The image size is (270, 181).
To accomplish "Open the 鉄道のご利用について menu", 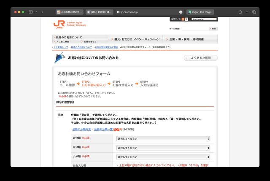I will 80,38.
